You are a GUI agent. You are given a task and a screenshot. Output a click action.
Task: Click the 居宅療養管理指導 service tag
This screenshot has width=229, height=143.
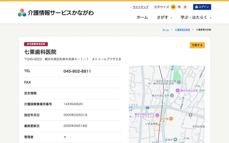36,44
